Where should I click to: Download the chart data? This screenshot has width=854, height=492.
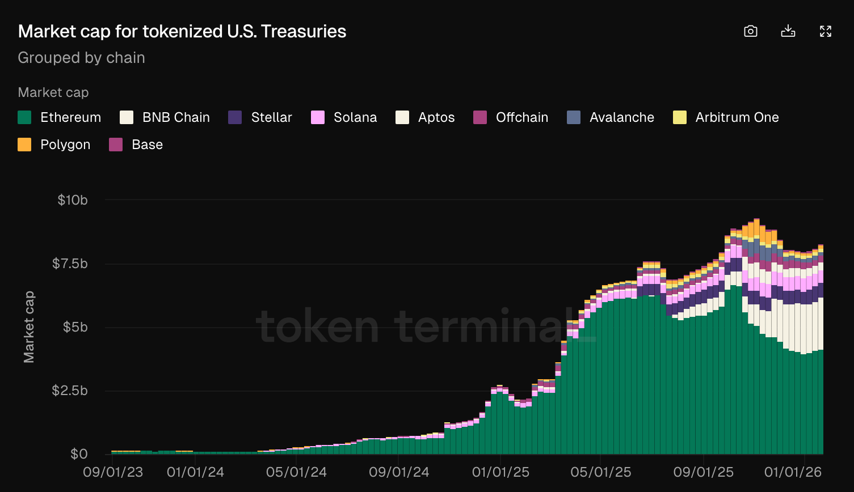(x=788, y=31)
